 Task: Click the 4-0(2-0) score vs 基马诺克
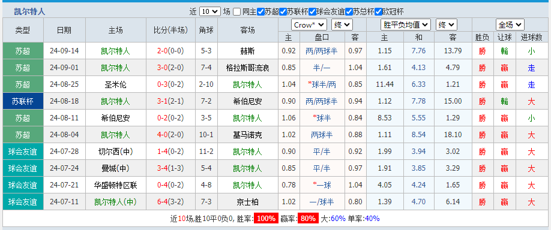click(x=171, y=135)
